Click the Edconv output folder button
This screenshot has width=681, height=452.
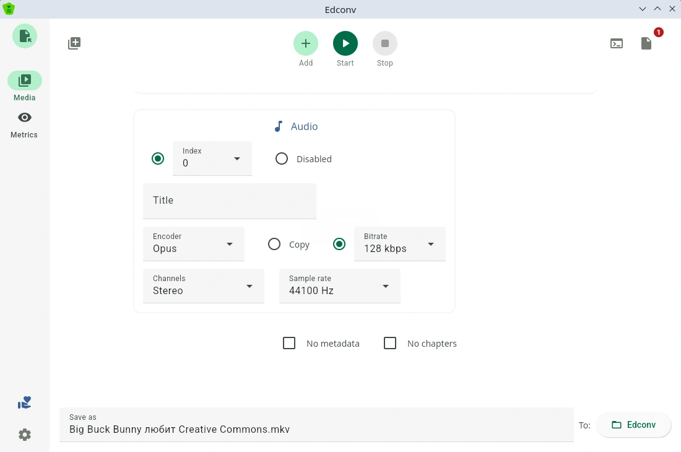tap(633, 425)
